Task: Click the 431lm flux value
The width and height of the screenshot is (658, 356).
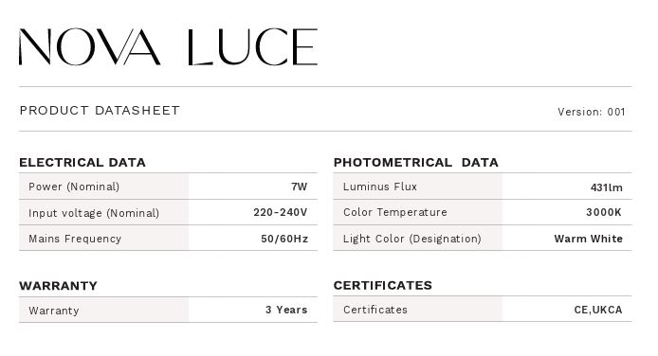Action: tap(607, 187)
